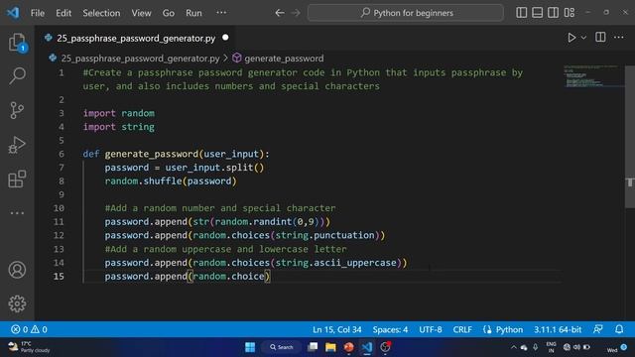The width and height of the screenshot is (635, 357).
Task: Click the feedback icon in status bar
Action: pyautogui.click(x=598, y=329)
